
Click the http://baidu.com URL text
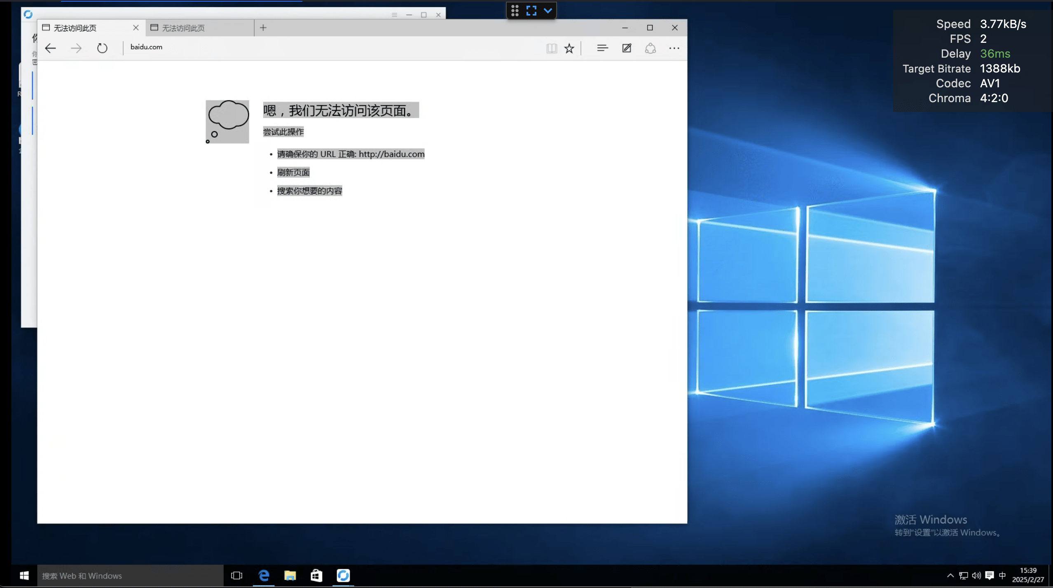pos(391,154)
